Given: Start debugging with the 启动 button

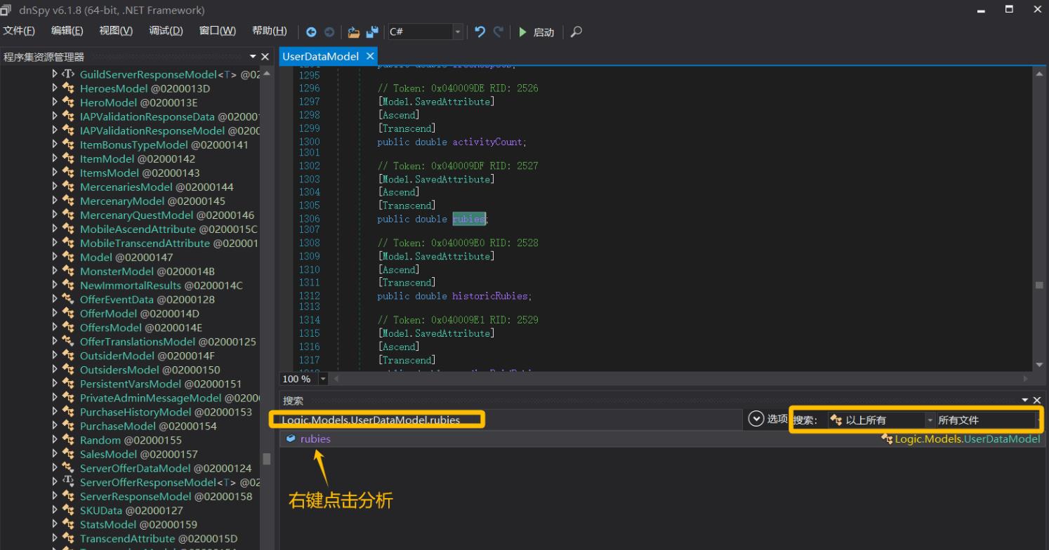Looking at the screenshot, I should [536, 32].
